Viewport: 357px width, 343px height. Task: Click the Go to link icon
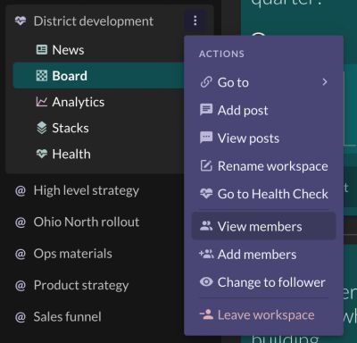(206, 82)
